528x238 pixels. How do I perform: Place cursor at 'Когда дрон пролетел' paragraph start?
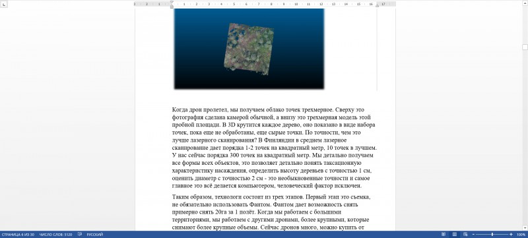pyautogui.click(x=172, y=109)
